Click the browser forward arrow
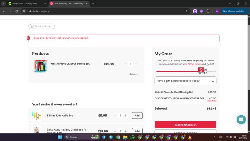This screenshot has width=250, height=141. click(x=10, y=11)
